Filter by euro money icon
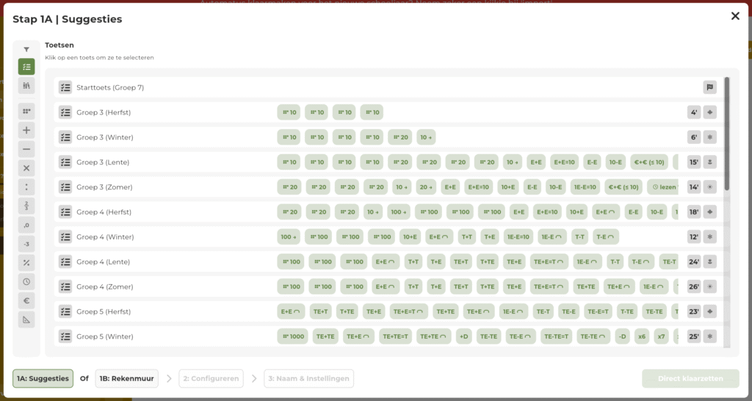Screen dimensions: 752x401 (26, 301)
